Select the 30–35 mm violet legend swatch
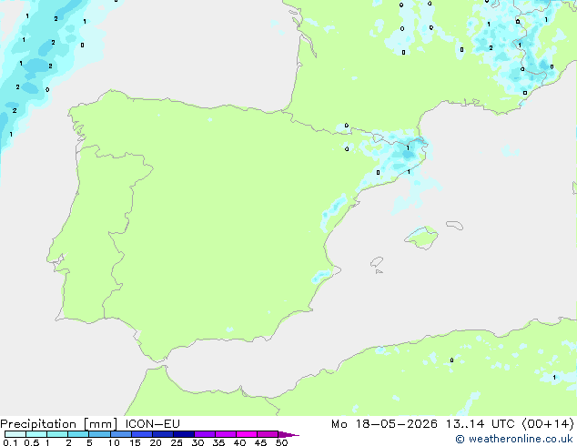 (205, 434)
